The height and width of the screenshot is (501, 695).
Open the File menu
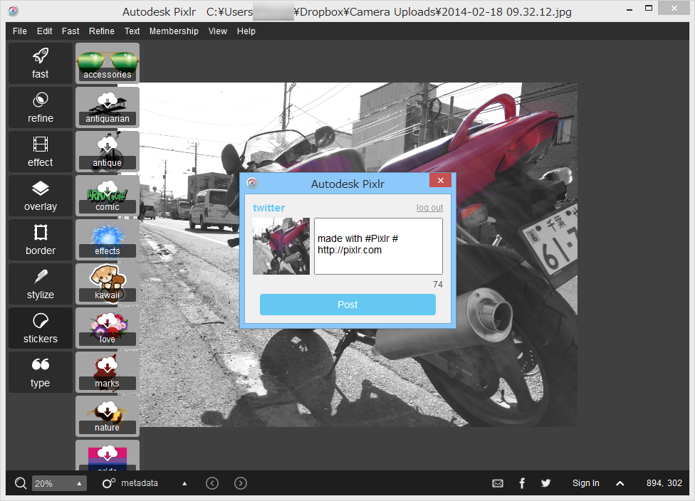[19, 31]
